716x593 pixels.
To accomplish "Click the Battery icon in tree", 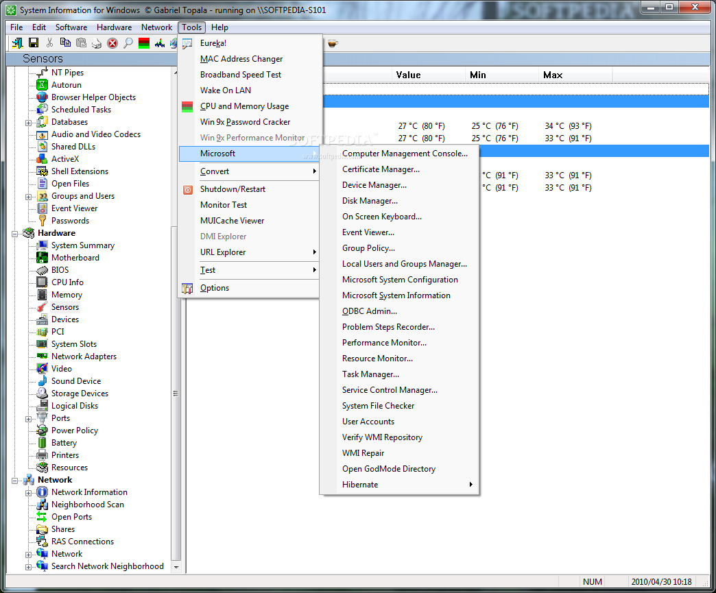I will tap(42, 443).
